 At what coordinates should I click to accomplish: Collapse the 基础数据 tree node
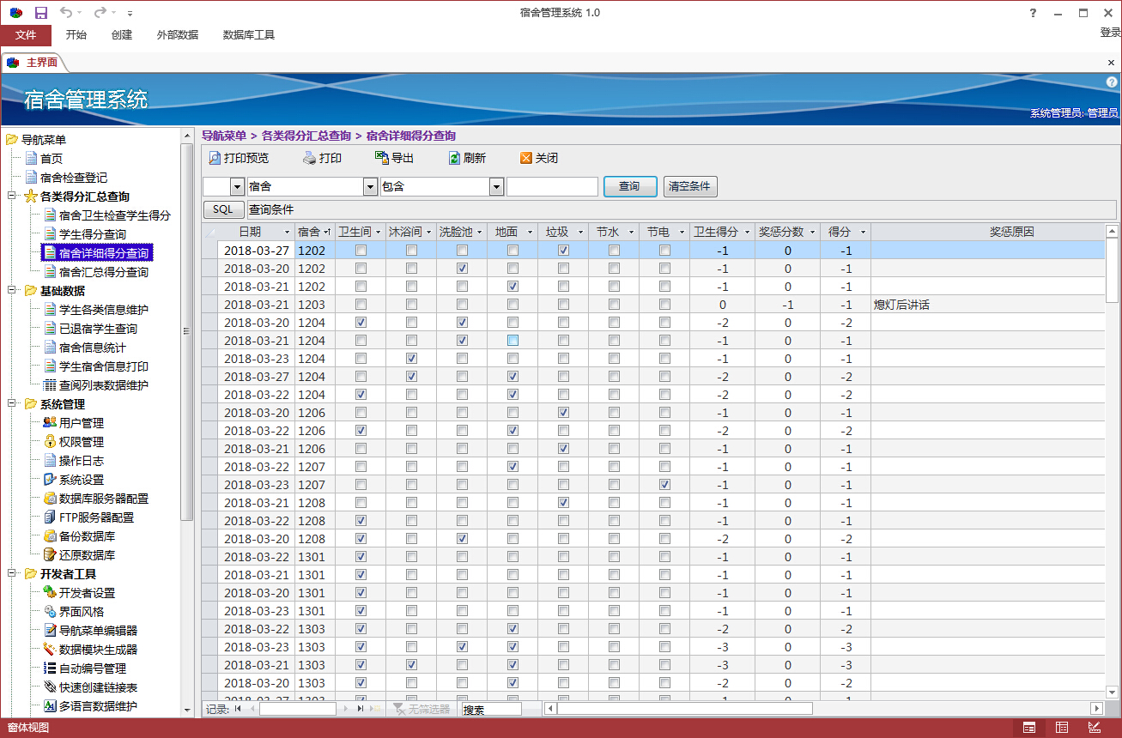point(12,291)
